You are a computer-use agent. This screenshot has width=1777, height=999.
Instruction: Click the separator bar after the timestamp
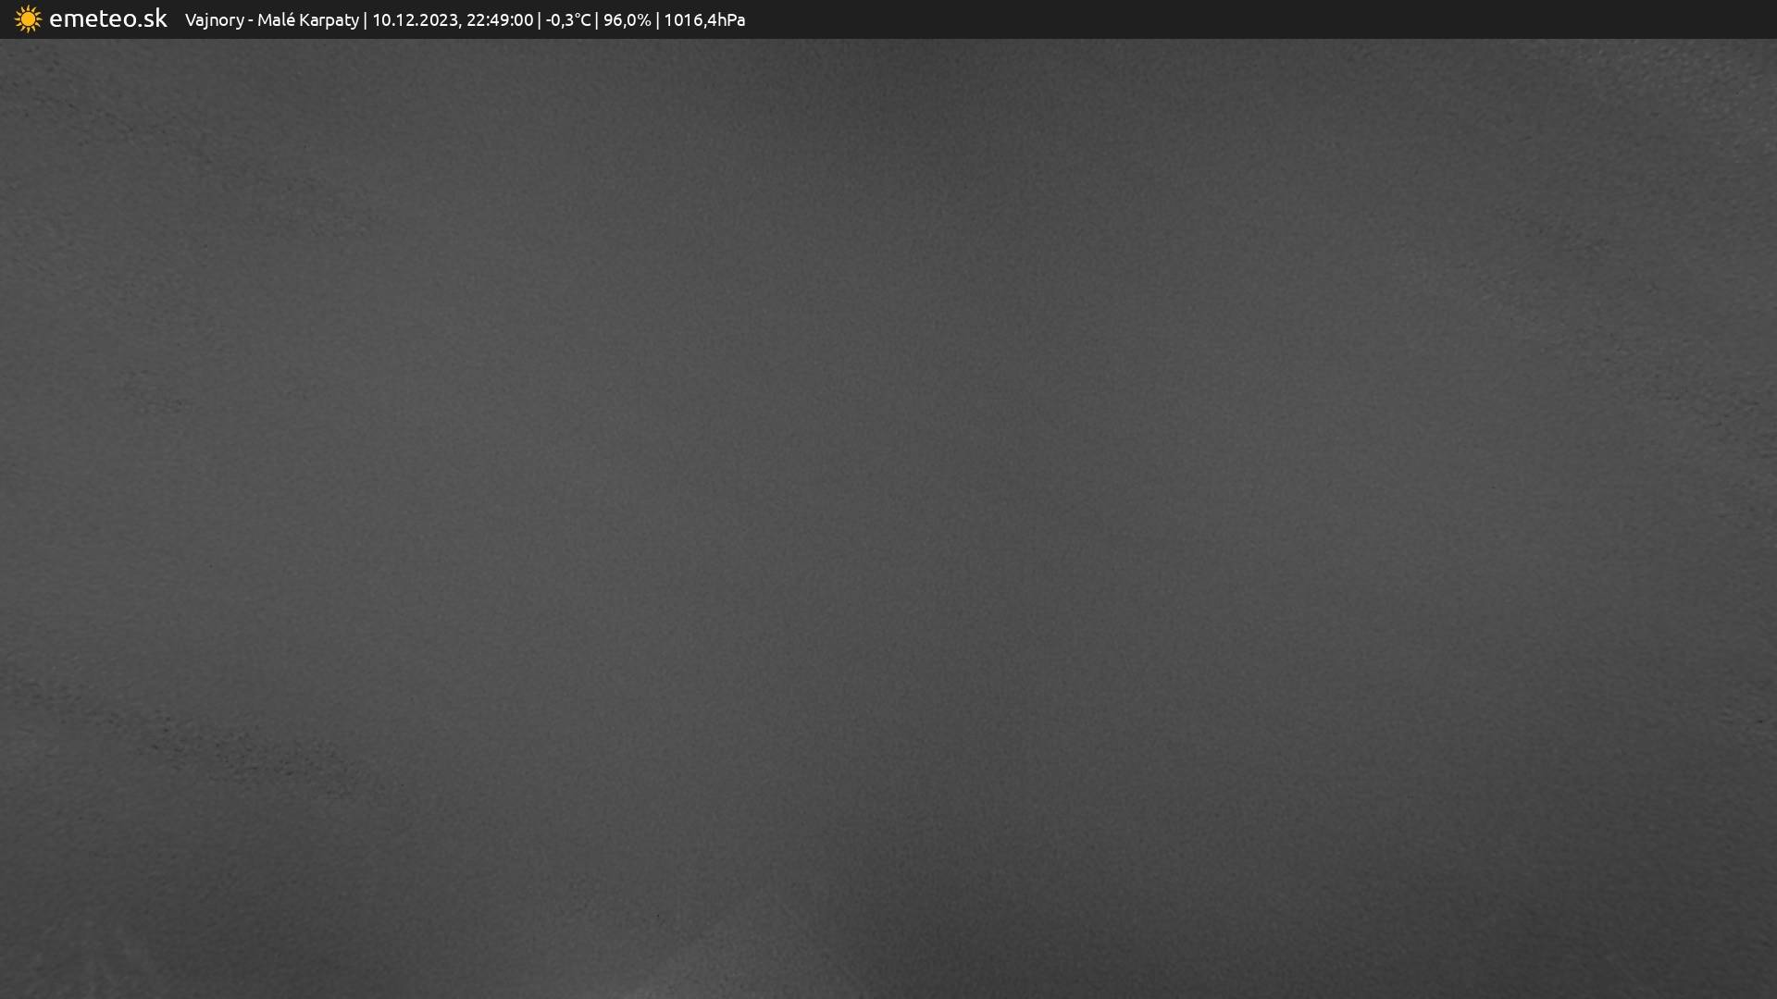tap(540, 20)
